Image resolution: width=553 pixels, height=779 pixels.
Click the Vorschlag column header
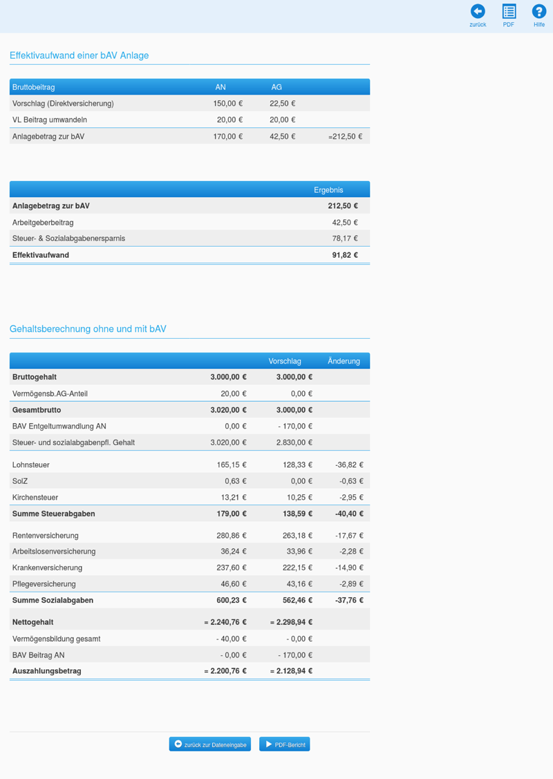[x=285, y=362]
